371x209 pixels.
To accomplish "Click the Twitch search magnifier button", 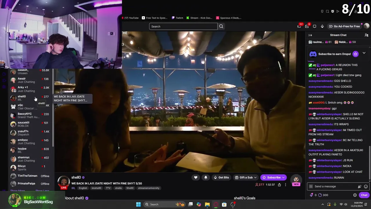I will [221, 26].
